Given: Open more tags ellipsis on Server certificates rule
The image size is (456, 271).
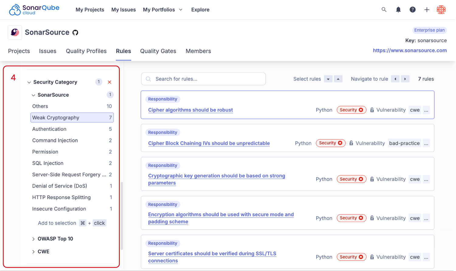Looking at the screenshot, I should click(426, 257).
